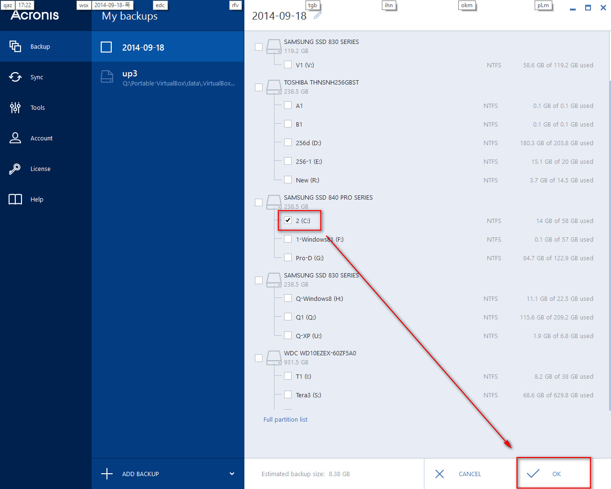Click the Cancel button
Image resolution: width=611 pixels, height=489 pixels.
tap(470, 474)
